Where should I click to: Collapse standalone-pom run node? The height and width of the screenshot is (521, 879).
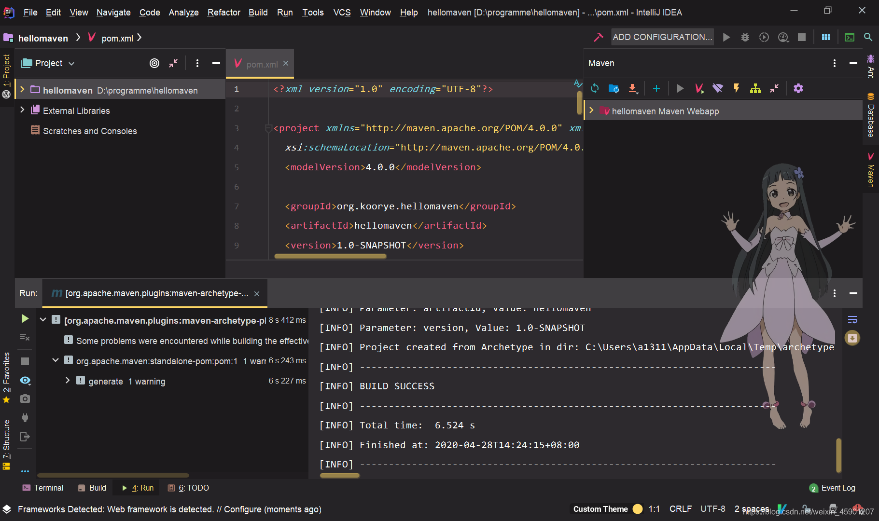[x=56, y=360]
